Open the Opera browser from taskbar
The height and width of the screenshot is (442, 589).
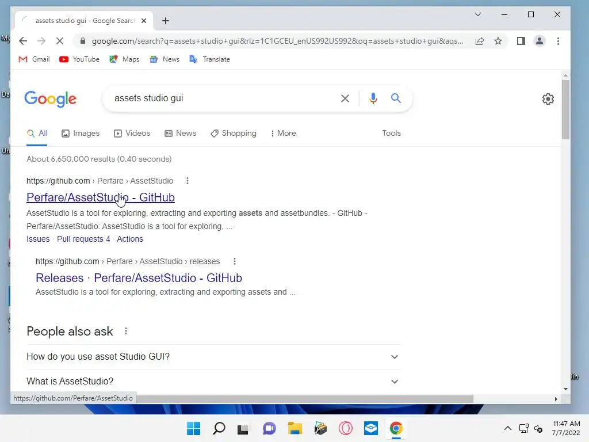point(345,428)
